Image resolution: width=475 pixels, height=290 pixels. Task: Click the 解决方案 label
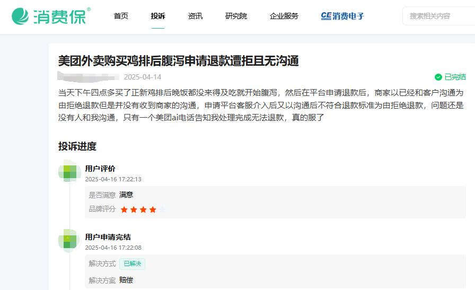coord(102,280)
